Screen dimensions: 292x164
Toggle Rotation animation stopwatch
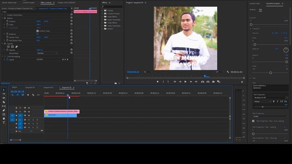[7, 34]
